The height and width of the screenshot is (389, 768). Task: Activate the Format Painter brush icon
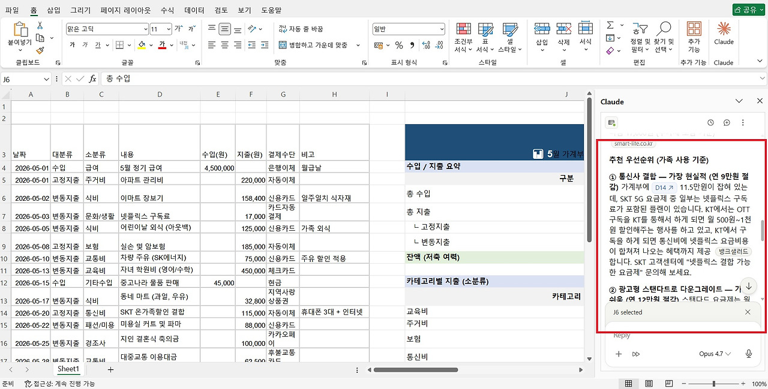(x=40, y=51)
